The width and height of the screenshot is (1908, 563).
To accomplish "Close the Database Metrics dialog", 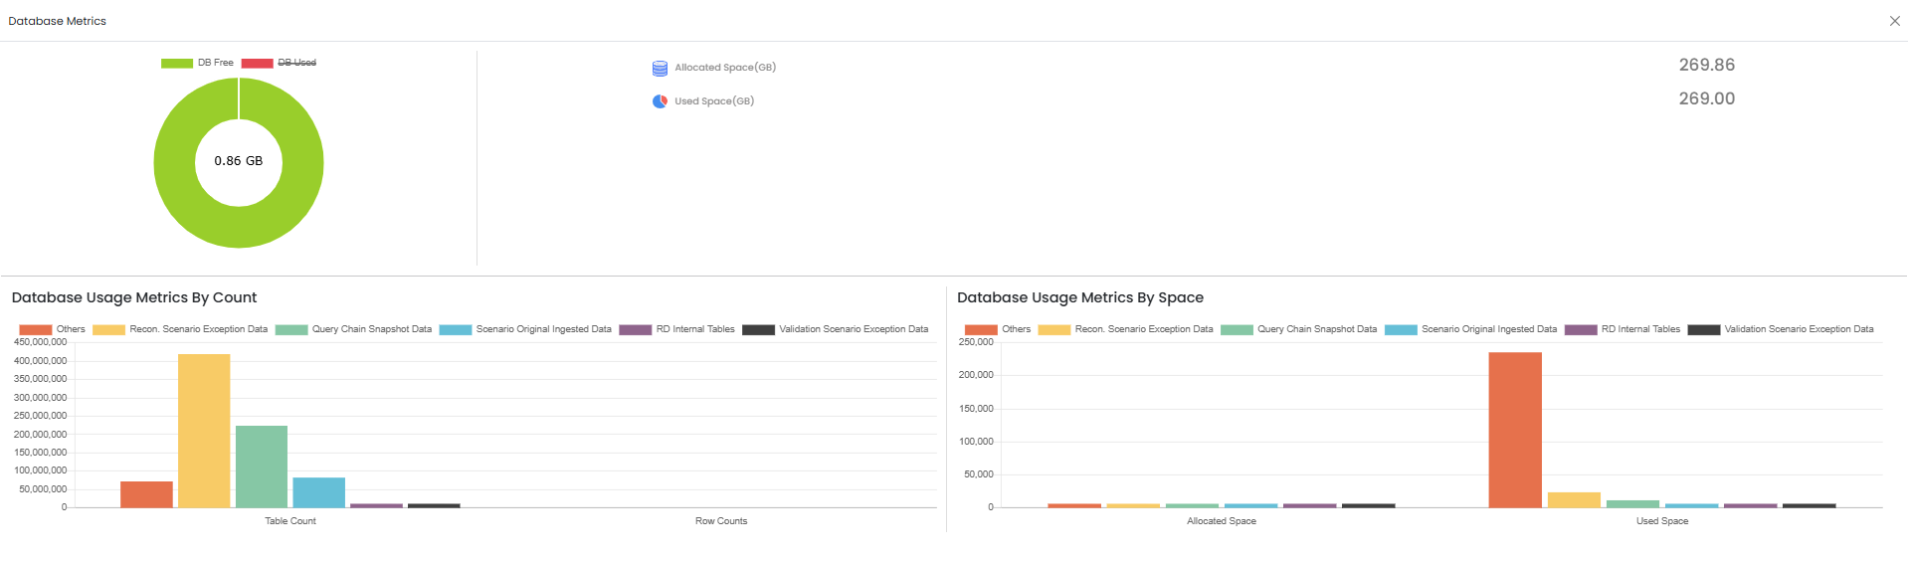I will 1894,21.
